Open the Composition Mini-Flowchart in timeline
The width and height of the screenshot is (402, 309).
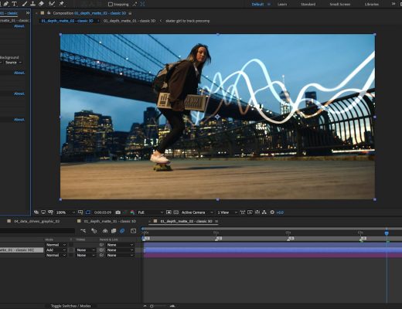[x=83, y=231]
